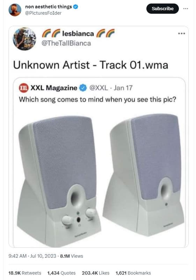Click XXL Magazine's verified checkmark badge

[x=83, y=88]
